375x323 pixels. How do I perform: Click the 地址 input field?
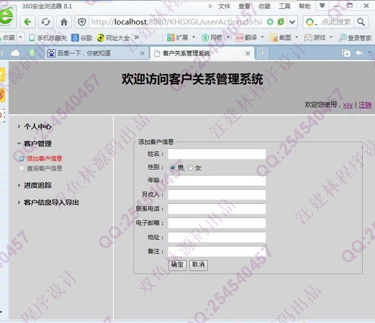[x=217, y=237]
